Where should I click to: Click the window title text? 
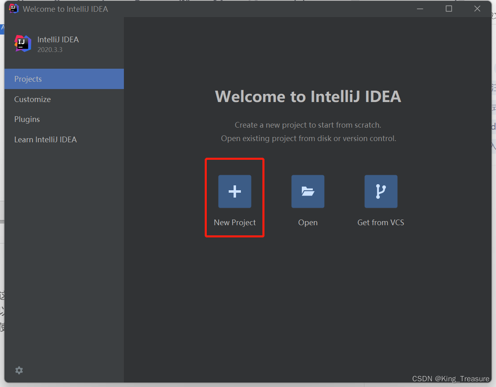tap(65, 9)
